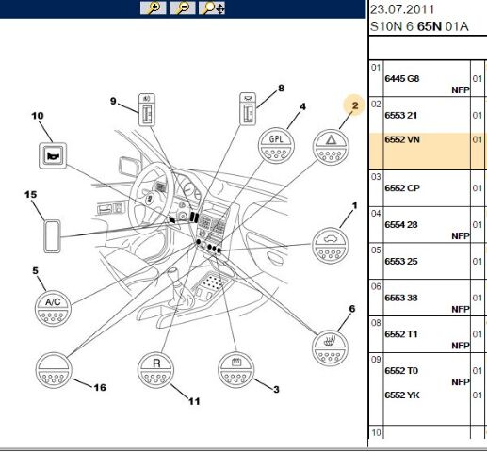Click the zoom out magnifier icon
This screenshot has width=487, height=452.
182,8
